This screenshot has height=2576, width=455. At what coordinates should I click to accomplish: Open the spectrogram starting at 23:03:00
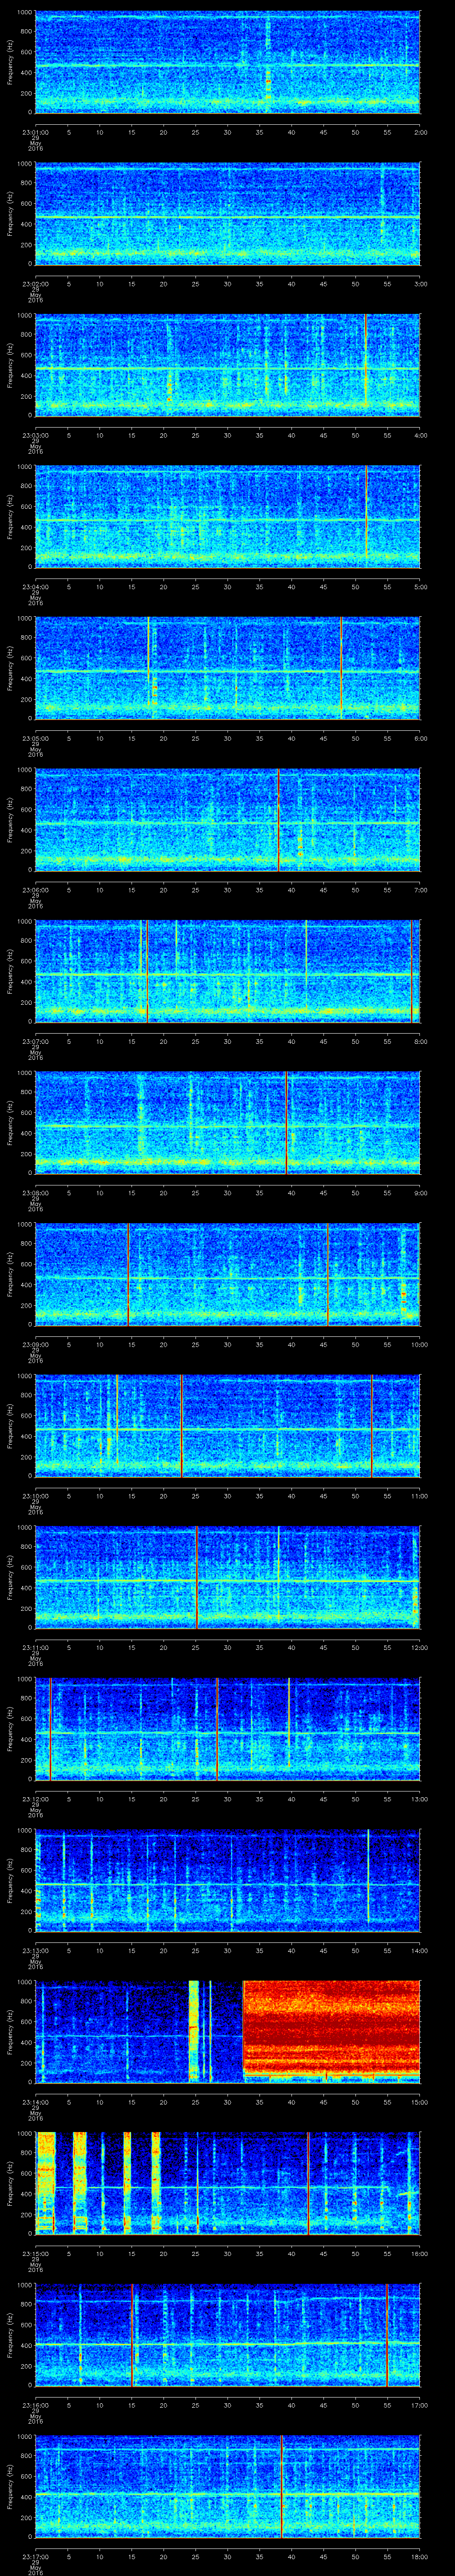click(x=228, y=365)
